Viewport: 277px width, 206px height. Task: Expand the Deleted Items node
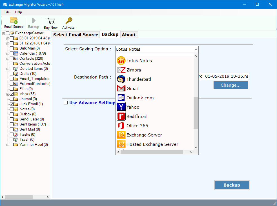click(8, 69)
